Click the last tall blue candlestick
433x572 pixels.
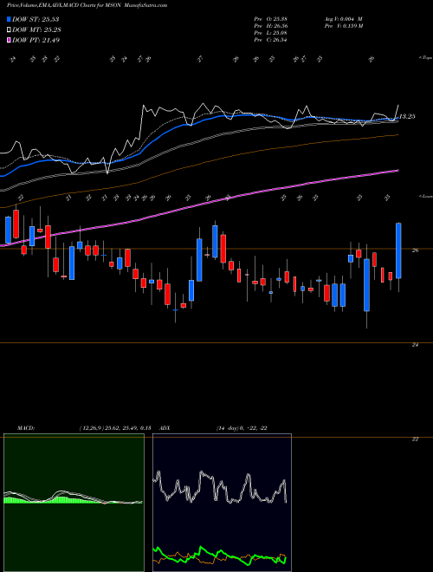(398, 250)
